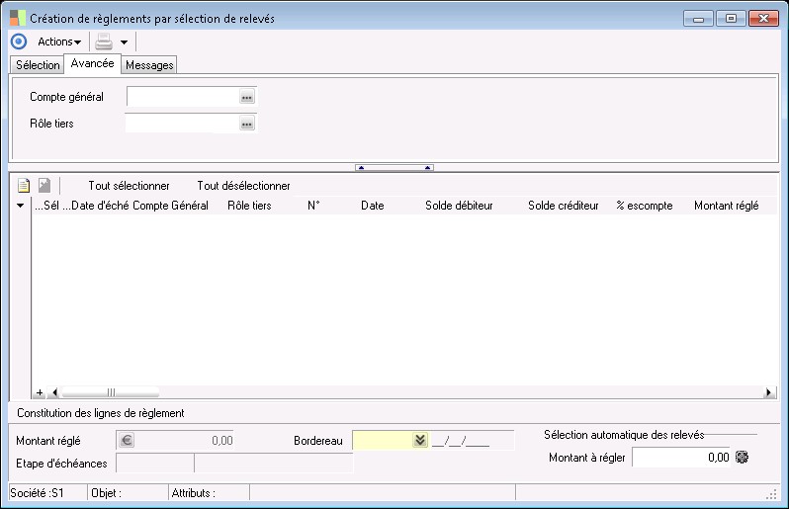Collapse the upper panel using splitter arrows
Image resolution: width=789 pixels, height=509 pixels.
(x=394, y=167)
